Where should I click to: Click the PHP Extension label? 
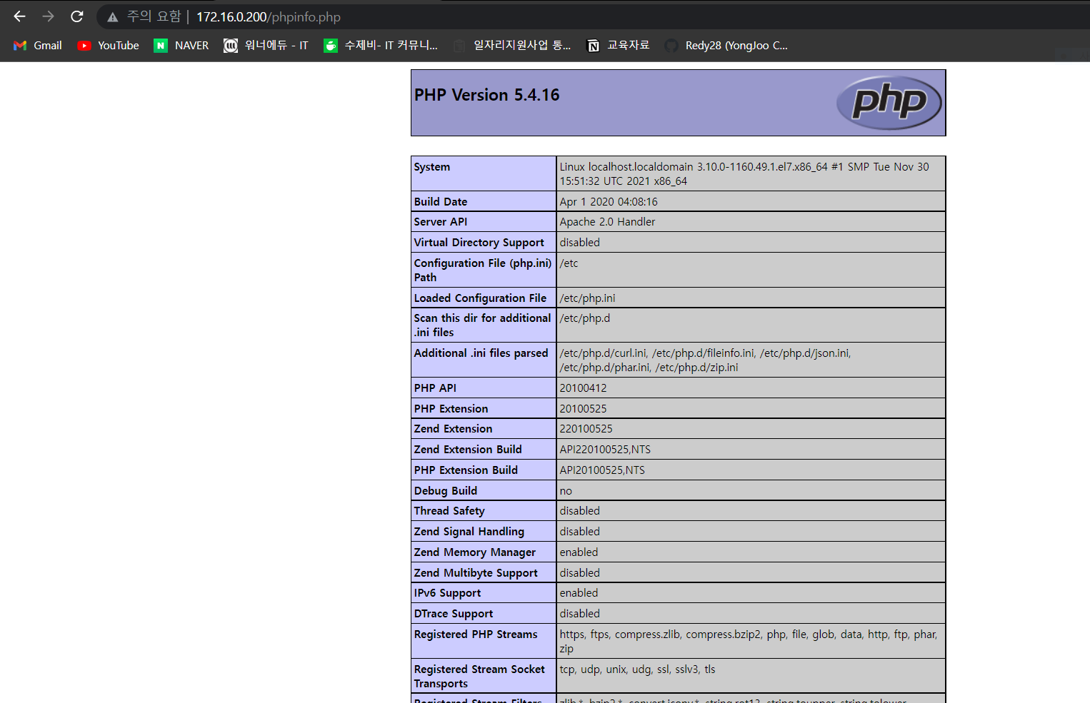coord(451,409)
